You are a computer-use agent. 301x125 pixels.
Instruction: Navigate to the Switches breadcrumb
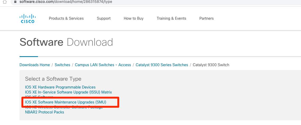[x=62, y=65]
